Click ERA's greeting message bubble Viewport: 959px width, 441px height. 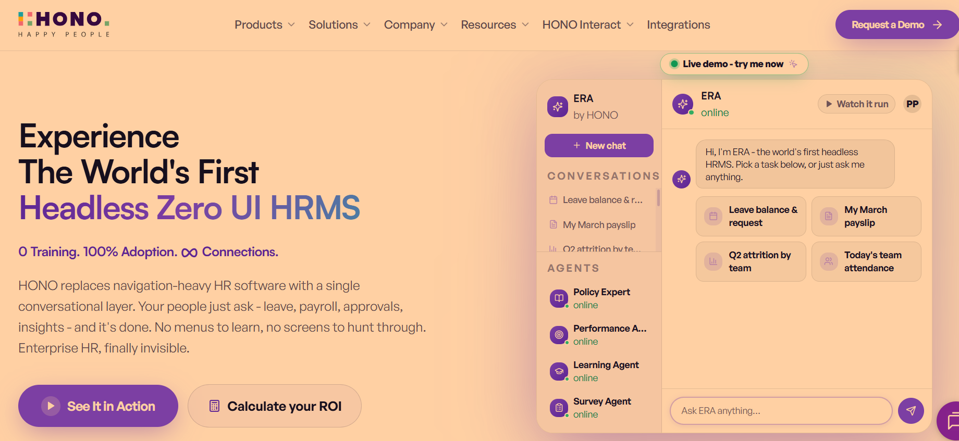[x=795, y=164]
